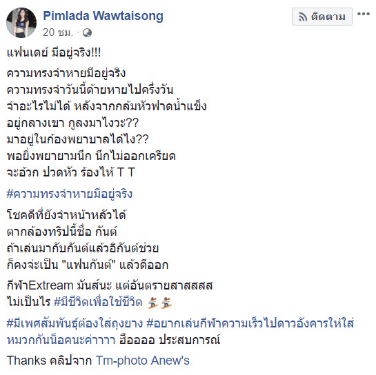The width and height of the screenshot is (376, 375).
Task: Open hashtag #มีเพศสัมพันธุ์ต้องใส่ถุงยาง
Action: (75, 324)
